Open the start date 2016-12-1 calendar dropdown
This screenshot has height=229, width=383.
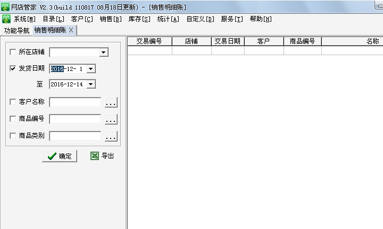point(91,69)
